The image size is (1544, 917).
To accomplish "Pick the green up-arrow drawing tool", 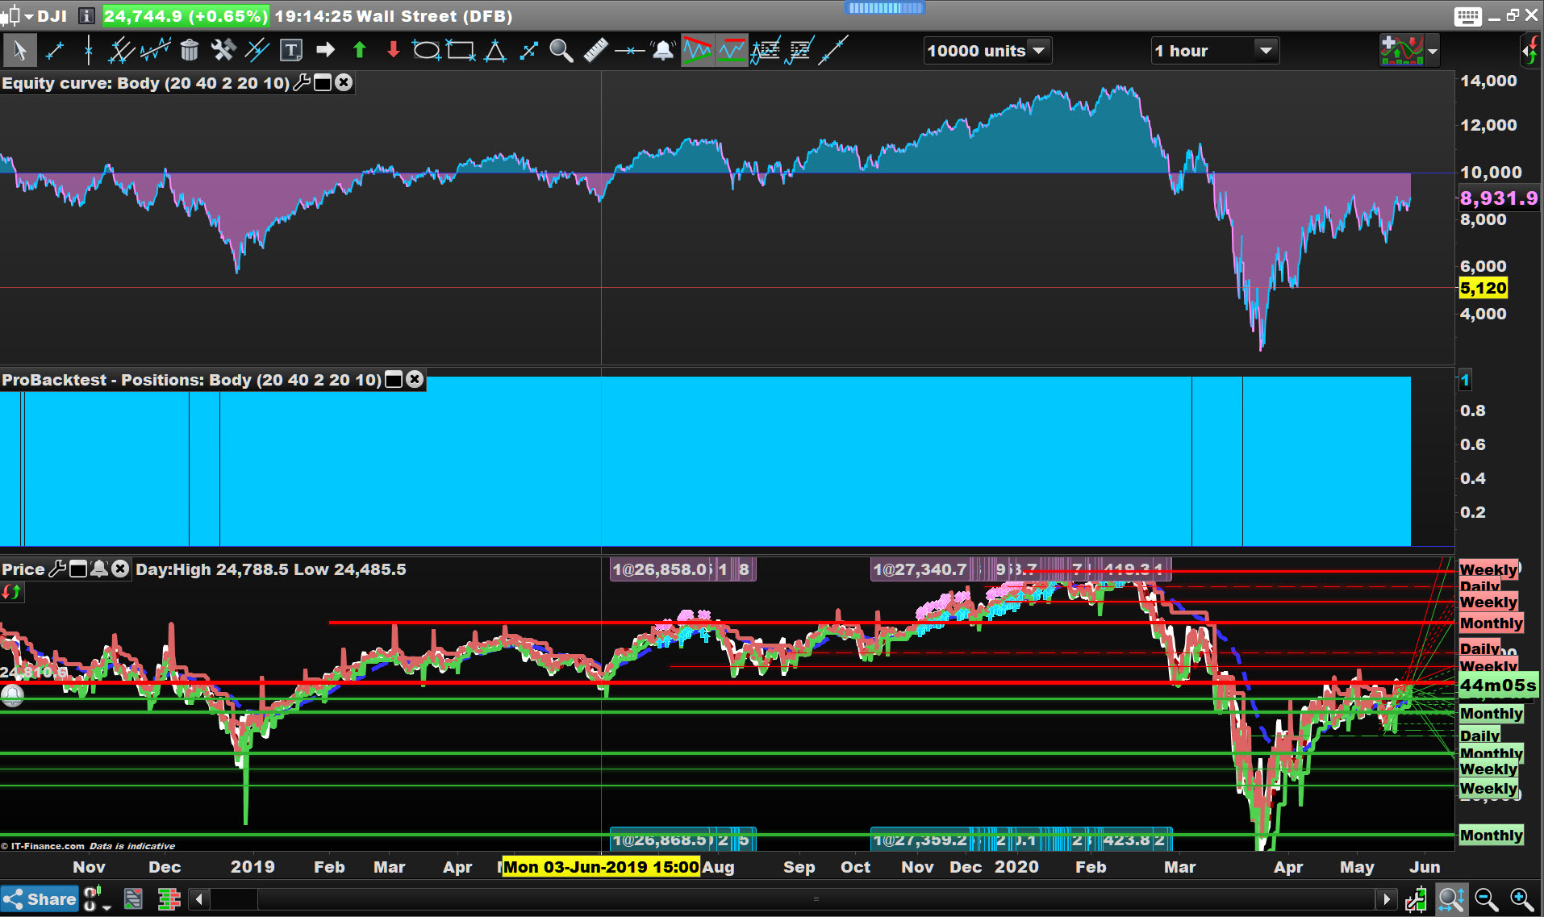I will click(360, 50).
